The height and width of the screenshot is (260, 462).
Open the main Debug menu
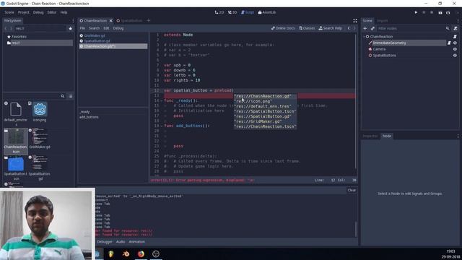point(38,12)
